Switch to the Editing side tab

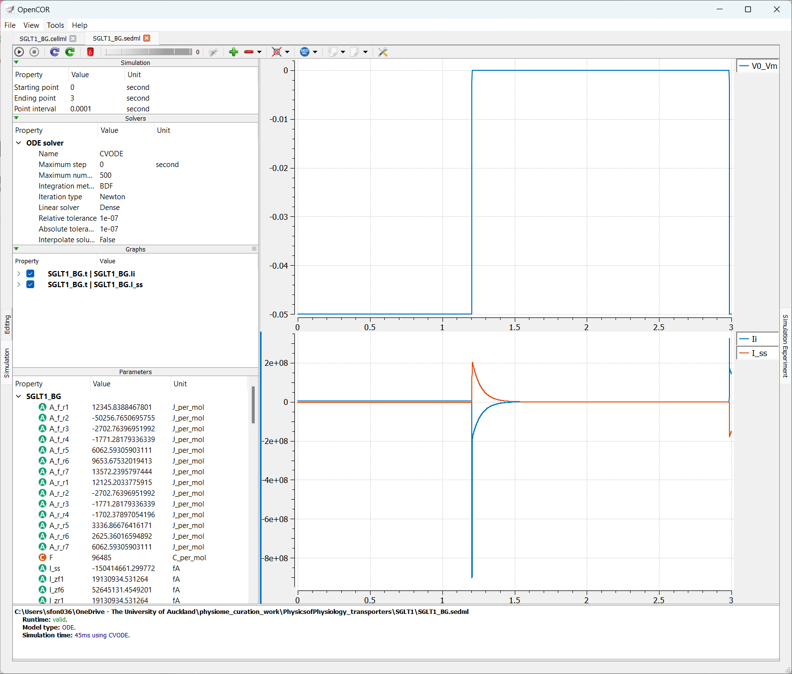point(7,324)
